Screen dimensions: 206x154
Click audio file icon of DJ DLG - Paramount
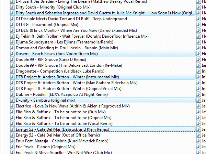click(x=12, y=25)
